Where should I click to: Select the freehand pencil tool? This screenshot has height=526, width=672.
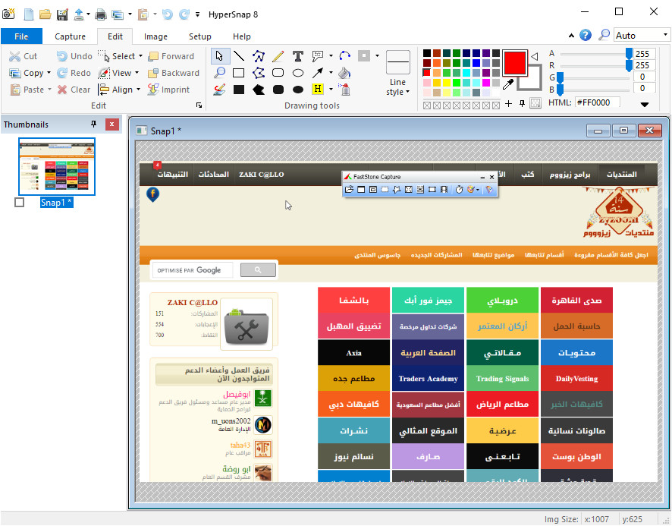coord(278,56)
